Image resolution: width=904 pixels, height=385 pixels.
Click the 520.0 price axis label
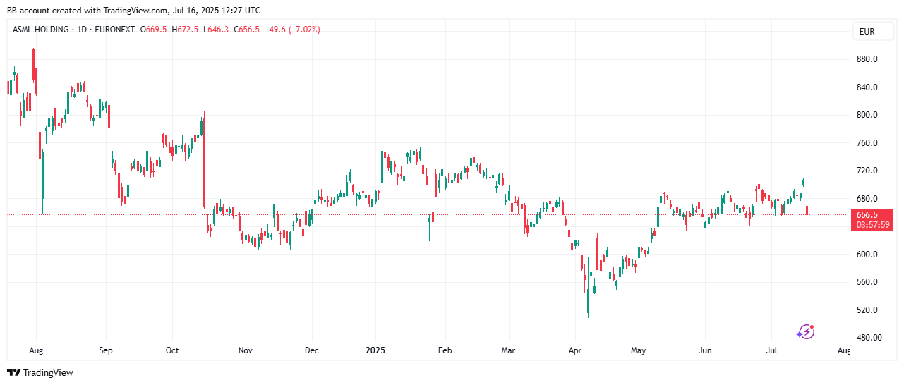click(867, 310)
